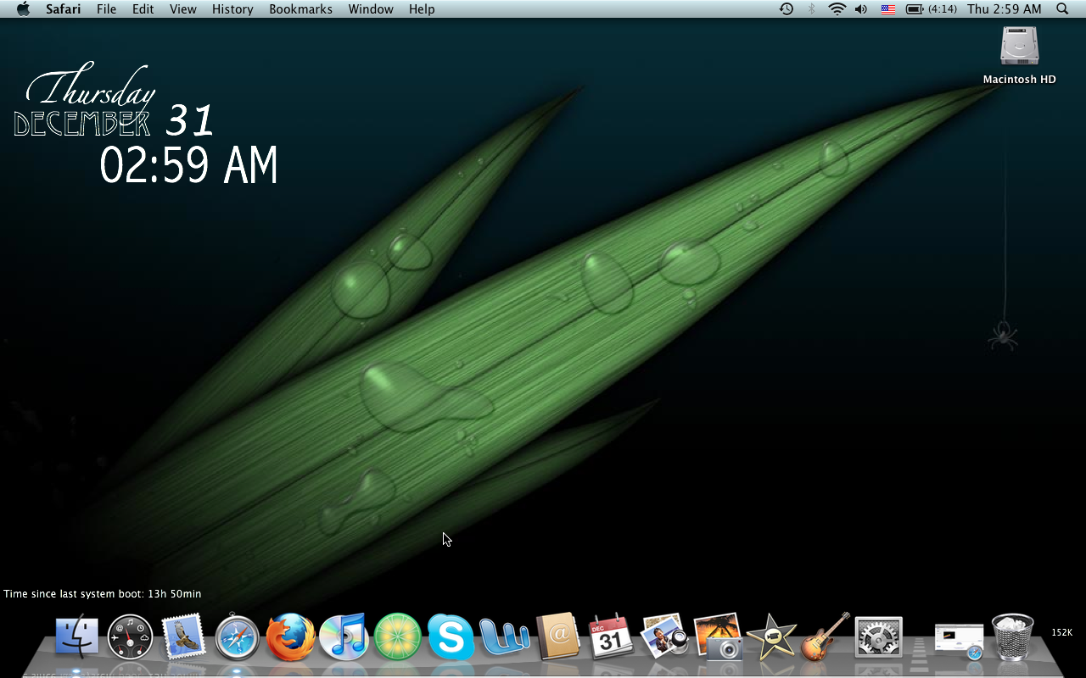Screen dimensions: 1086x678
Task: Open iTunes from the Dock
Action: 344,636
